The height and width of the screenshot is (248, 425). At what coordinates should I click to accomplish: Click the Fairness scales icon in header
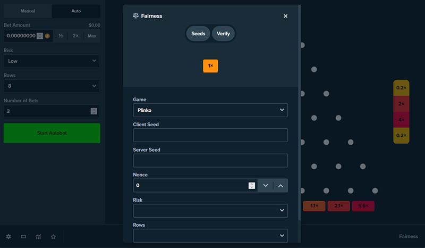click(136, 16)
